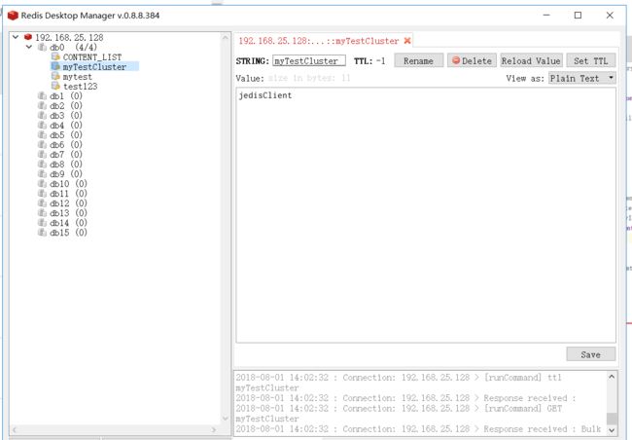Screen dimensions: 632x440
Task: Click the tree horizontal scroll left arrow
Action: [15, 430]
